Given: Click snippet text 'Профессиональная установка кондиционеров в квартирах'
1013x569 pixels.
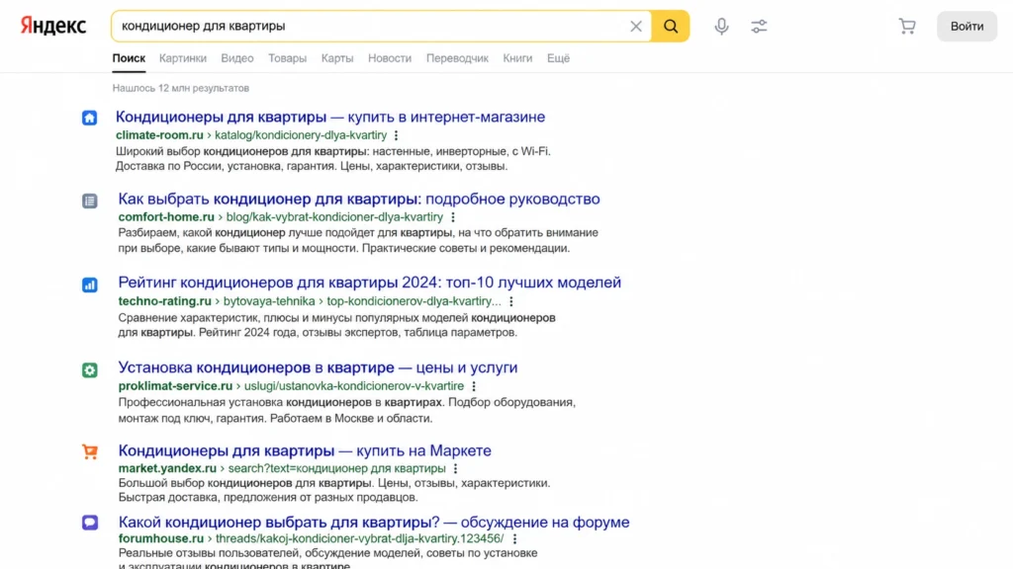Looking at the screenshot, I should 280,402.
